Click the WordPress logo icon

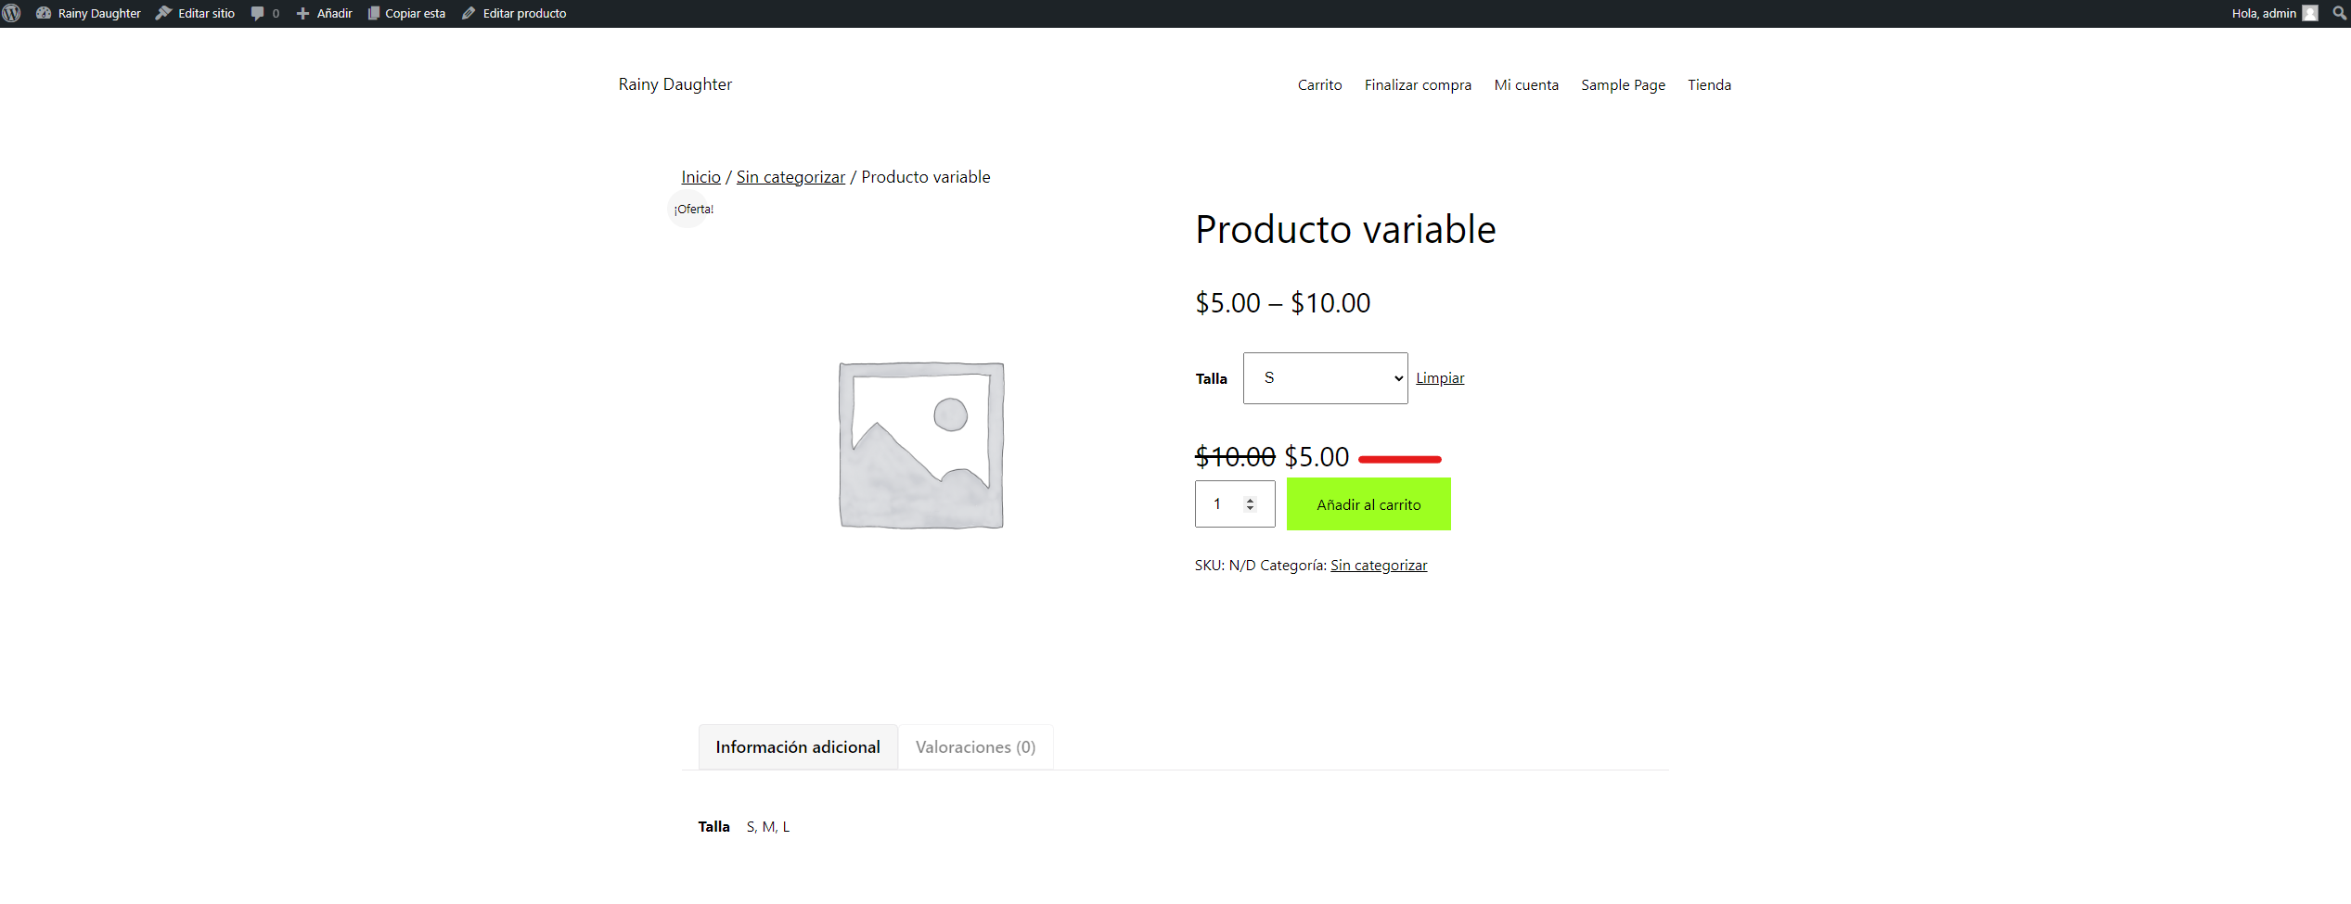pyautogui.click(x=12, y=13)
